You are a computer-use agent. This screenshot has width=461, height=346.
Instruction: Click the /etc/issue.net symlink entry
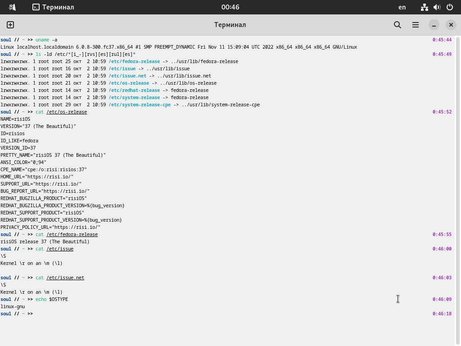click(127, 76)
